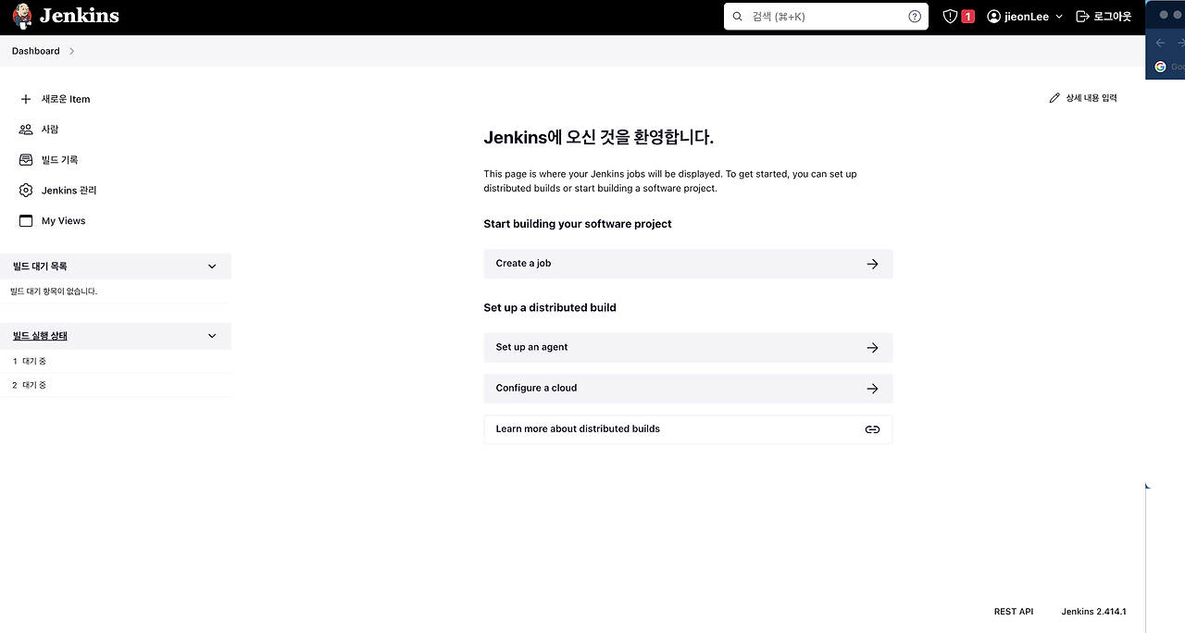Collapse the 빌드 실행 상태 chevron

pos(212,336)
